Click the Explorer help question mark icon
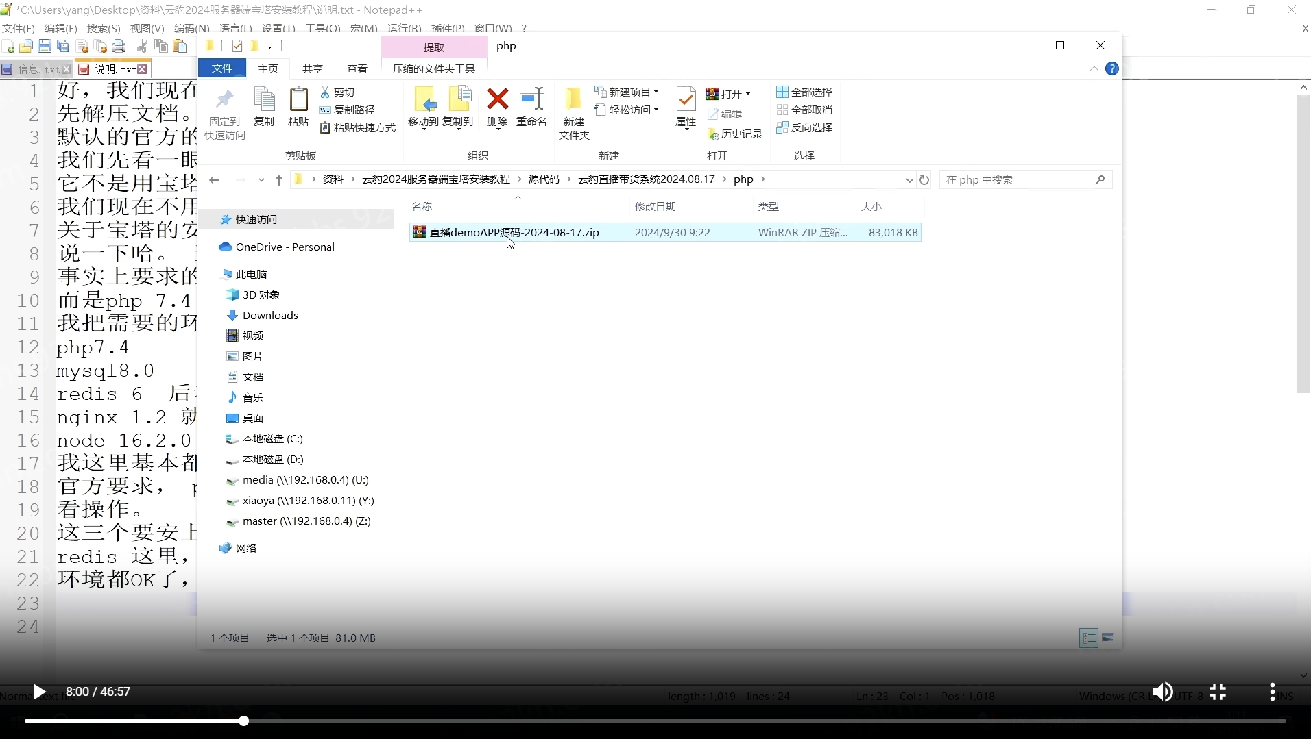 pos(1112,68)
